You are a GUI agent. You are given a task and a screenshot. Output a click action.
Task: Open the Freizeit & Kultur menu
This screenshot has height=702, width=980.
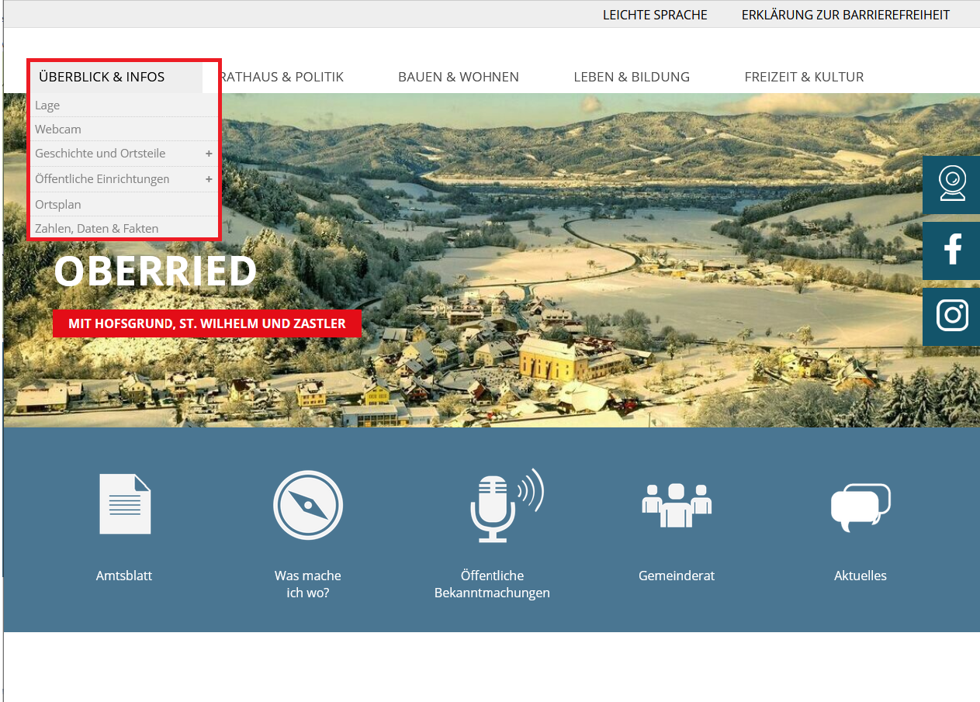tap(803, 77)
